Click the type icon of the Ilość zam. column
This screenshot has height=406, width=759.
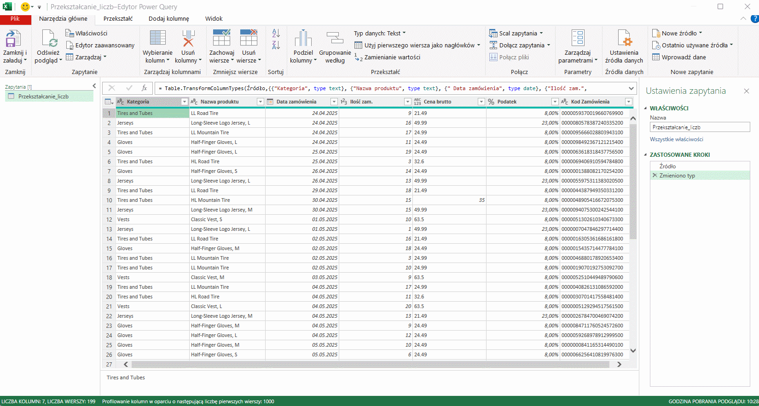pyautogui.click(x=344, y=102)
